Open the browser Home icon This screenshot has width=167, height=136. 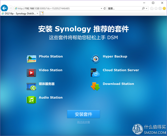pyautogui.click(x=152, y=8)
